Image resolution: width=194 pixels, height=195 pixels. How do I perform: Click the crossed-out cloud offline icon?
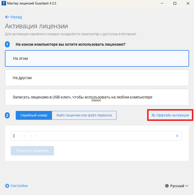tap(153, 115)
